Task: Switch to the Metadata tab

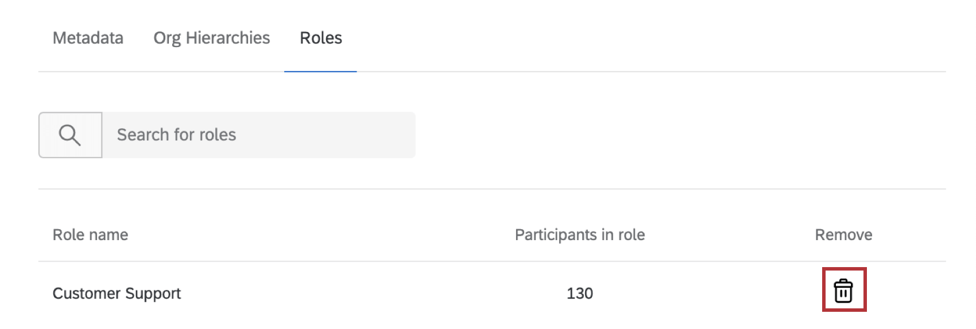Action: (88, 38)
